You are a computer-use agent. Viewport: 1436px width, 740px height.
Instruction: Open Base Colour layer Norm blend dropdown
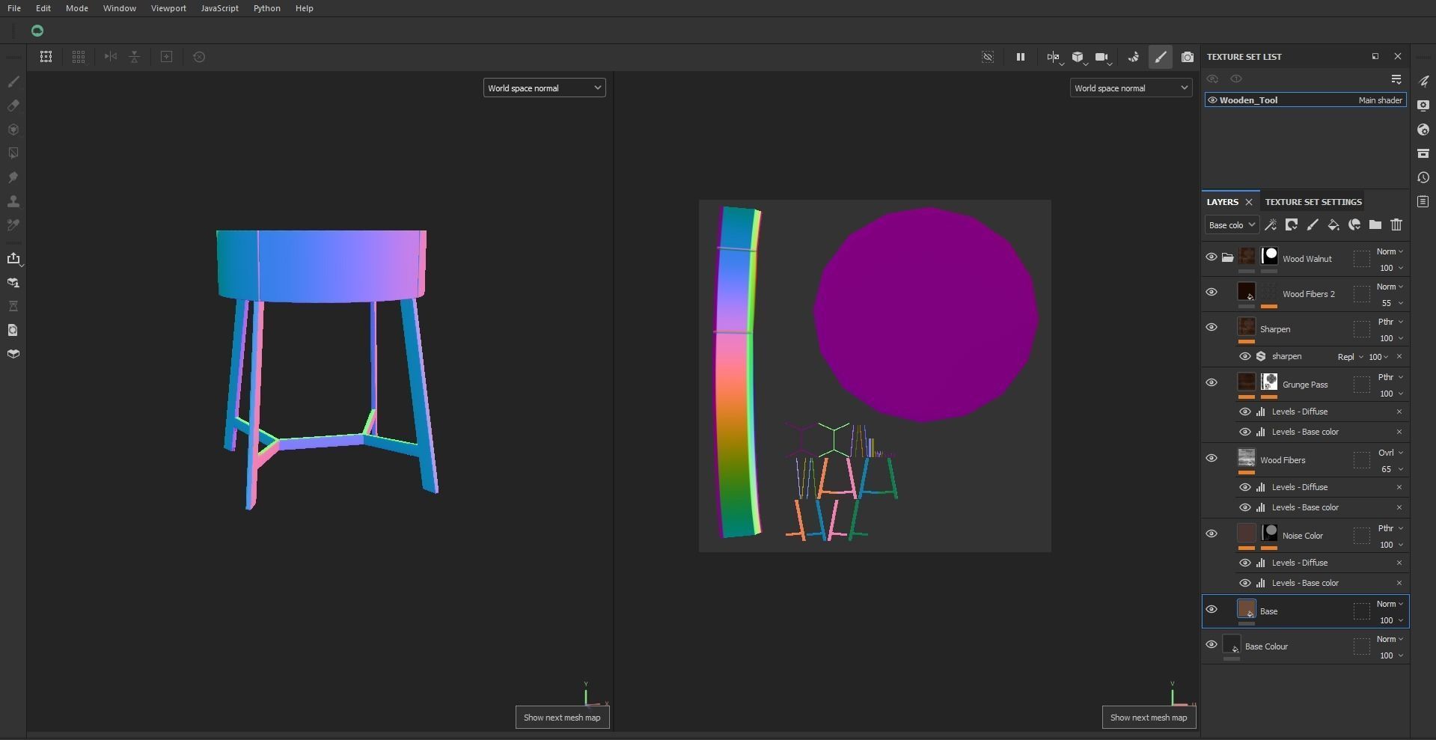[1390, 639]
